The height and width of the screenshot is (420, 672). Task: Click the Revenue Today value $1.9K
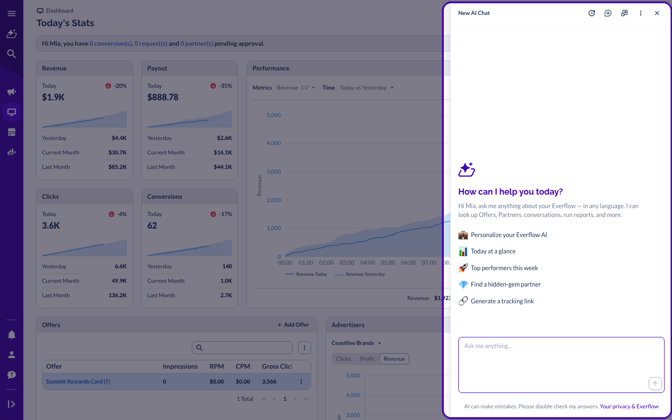pos(53,98)
